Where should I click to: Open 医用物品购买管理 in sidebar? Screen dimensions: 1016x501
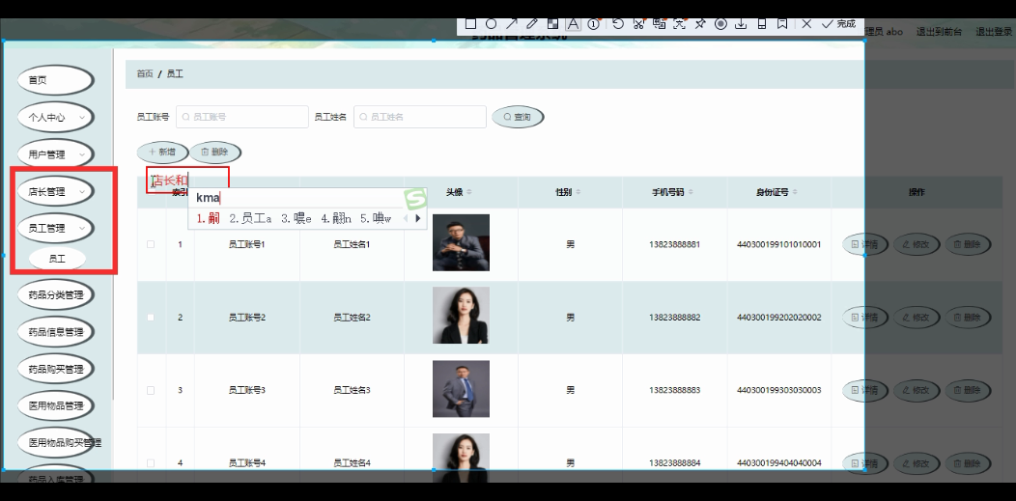[60, 443]
